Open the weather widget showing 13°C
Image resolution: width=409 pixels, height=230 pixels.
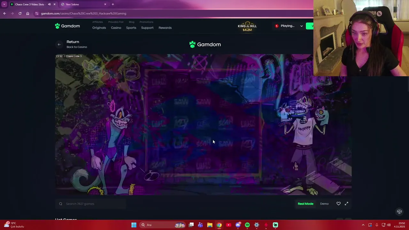[x=14, y=225]
